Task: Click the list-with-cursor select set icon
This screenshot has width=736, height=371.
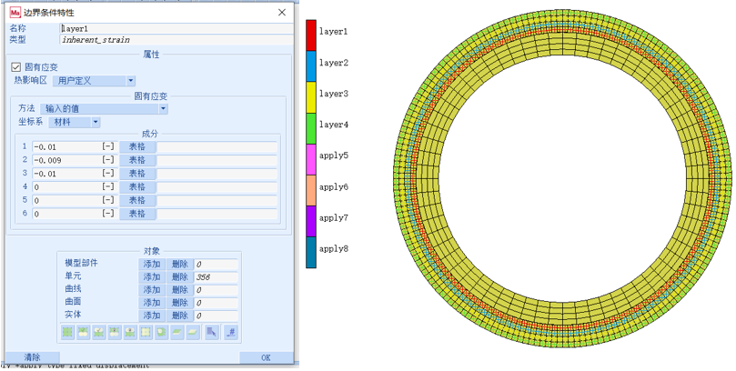Action: [x=212, y=332]
